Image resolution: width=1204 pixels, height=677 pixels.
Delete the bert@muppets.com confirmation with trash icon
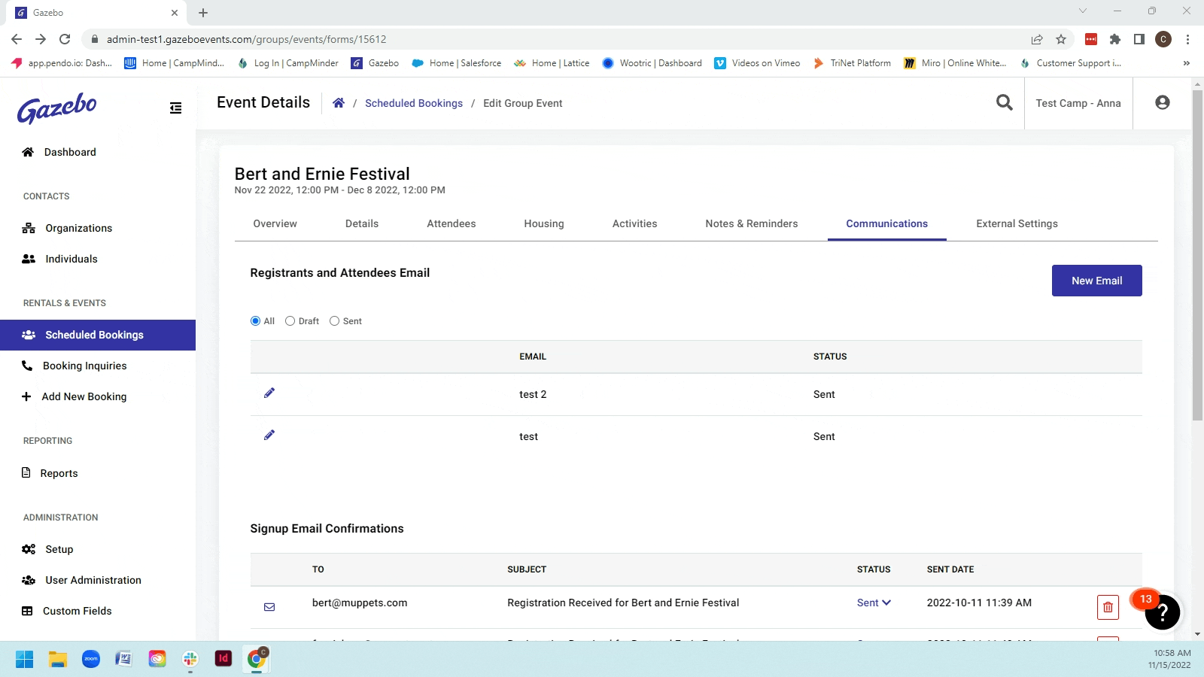click(1107, 607)
